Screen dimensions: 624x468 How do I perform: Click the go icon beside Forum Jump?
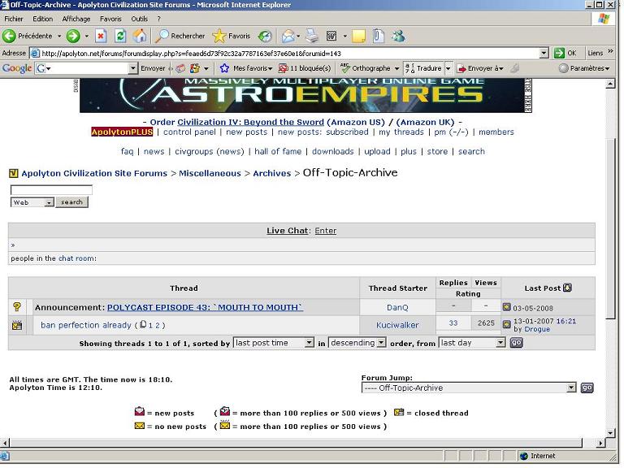[587, 388]
